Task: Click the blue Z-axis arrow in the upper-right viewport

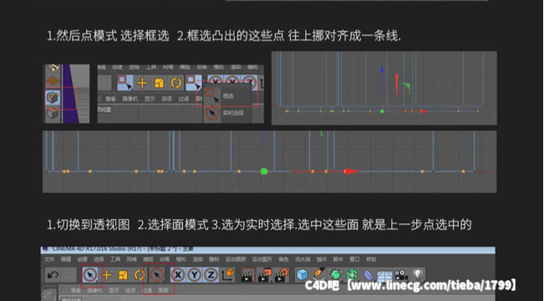Action: point(382,70)
